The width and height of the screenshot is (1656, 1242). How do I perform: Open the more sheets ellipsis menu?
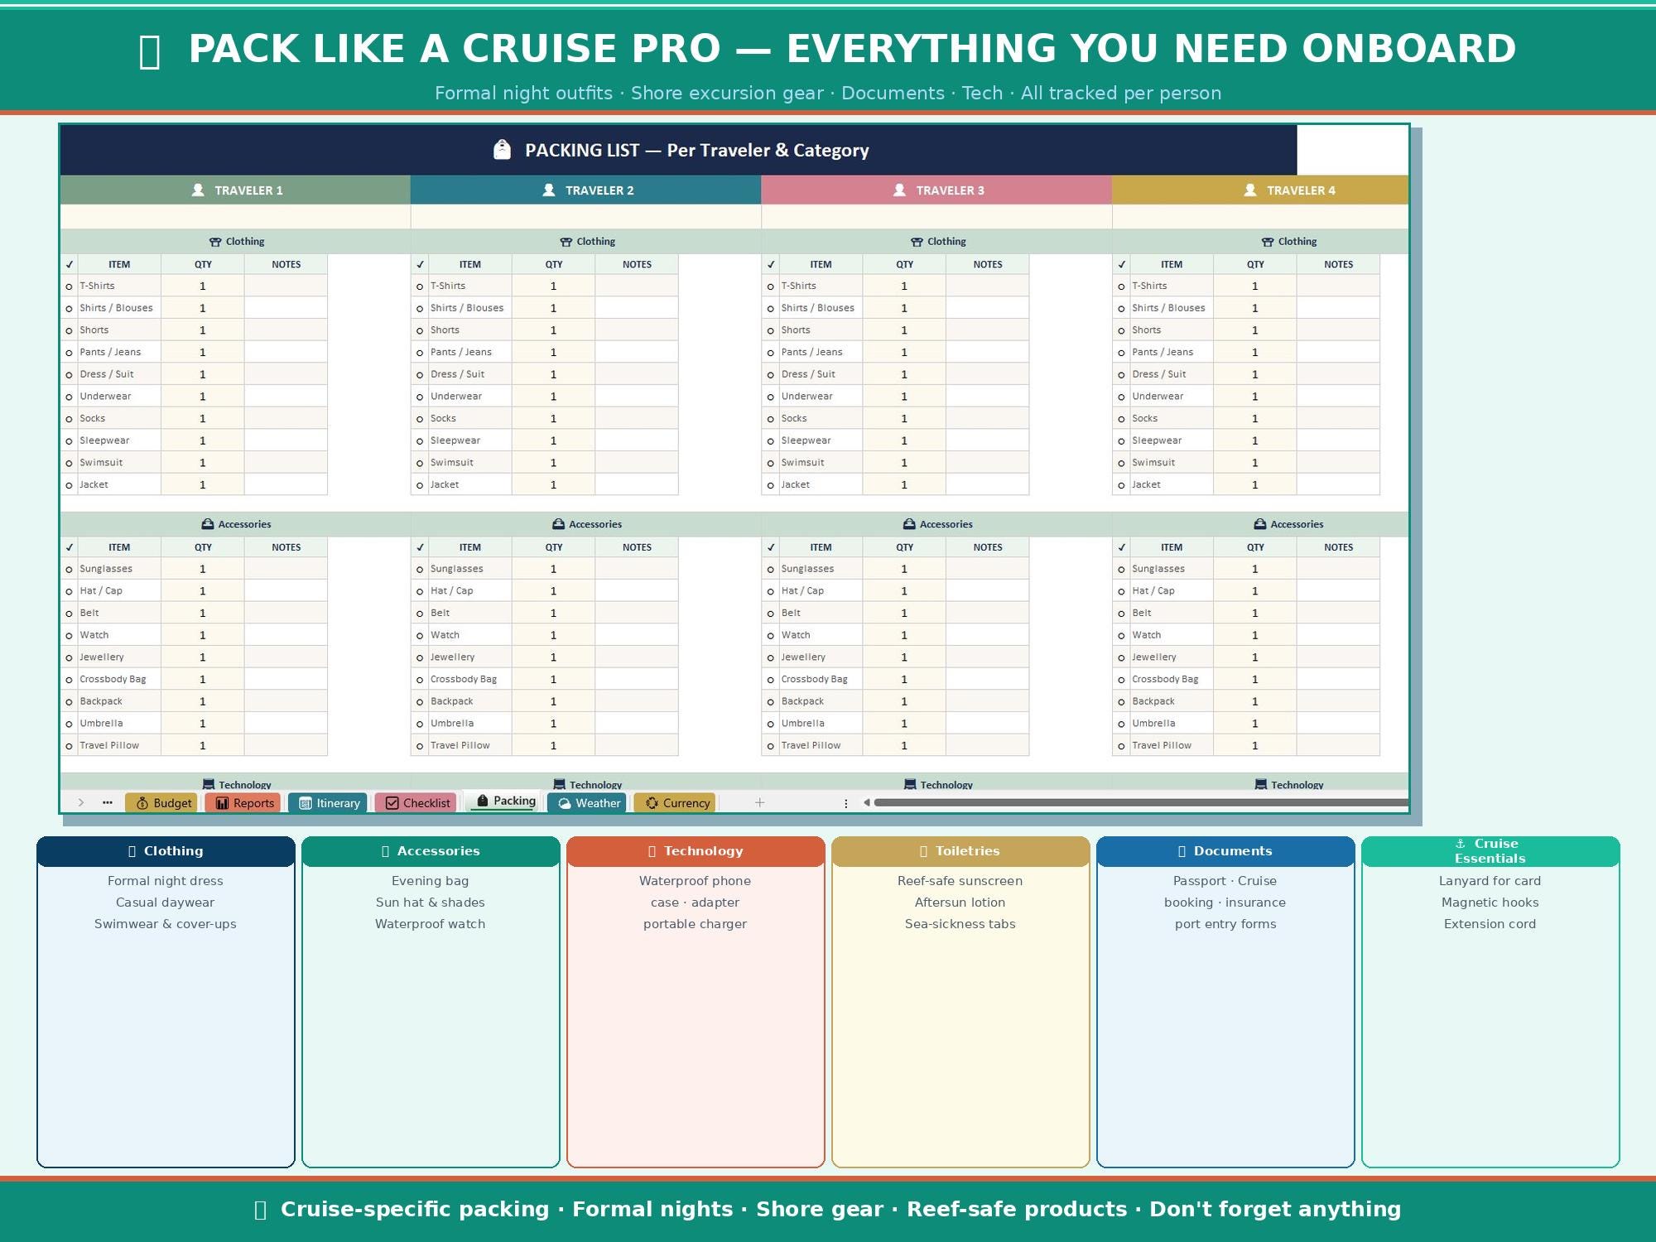107,802
